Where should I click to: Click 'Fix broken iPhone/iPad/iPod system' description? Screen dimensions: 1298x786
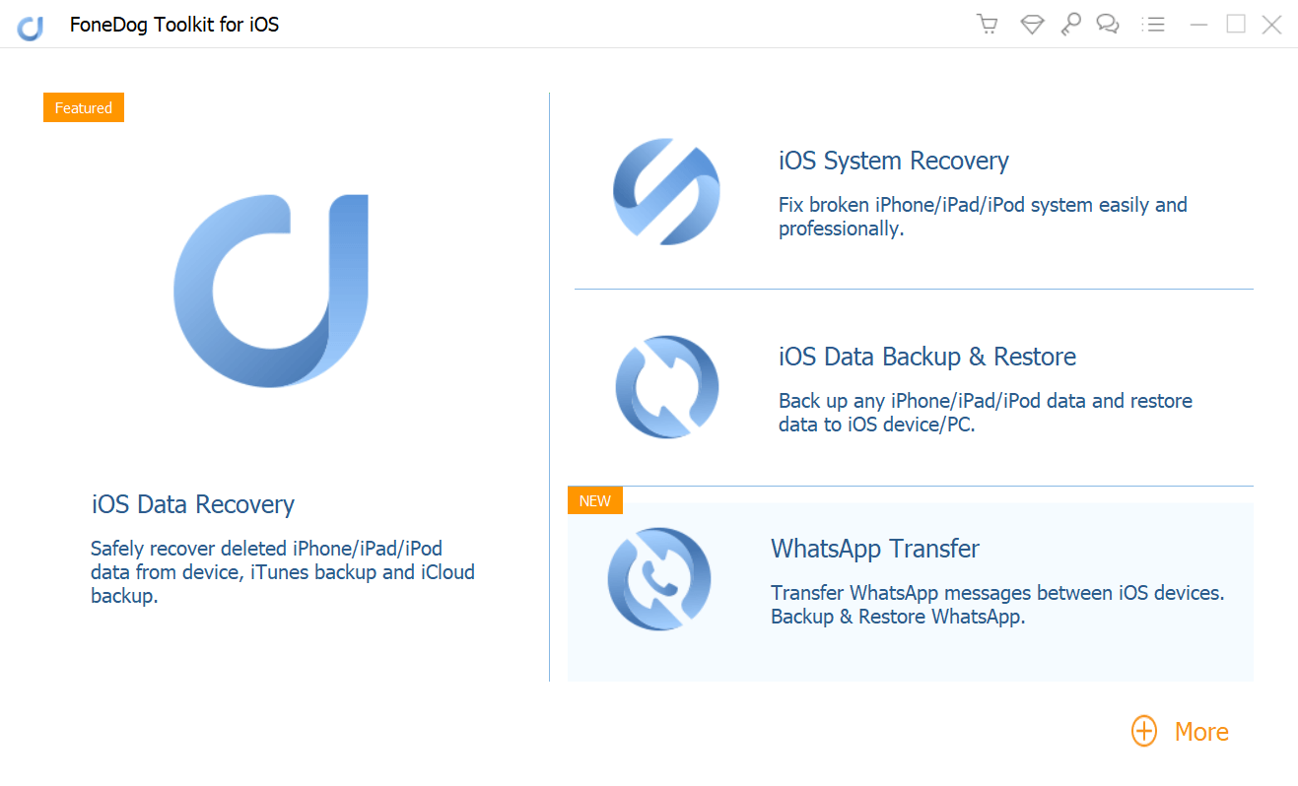(x=983, y=217)
